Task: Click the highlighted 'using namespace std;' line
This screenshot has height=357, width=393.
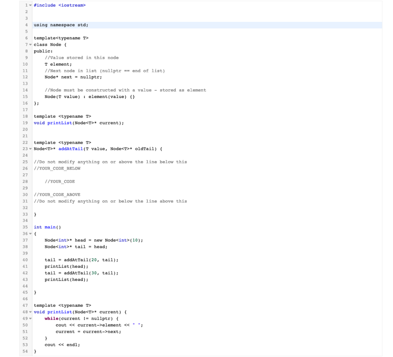Action: (60, 25)
